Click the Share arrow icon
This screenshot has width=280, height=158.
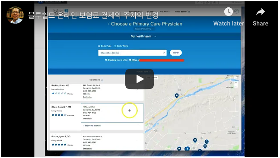click(261, 12)
